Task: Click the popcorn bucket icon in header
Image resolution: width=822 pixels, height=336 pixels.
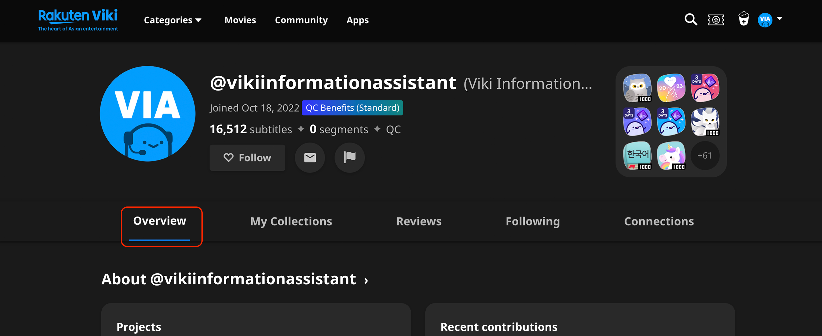Action: [x=743, y=19]
